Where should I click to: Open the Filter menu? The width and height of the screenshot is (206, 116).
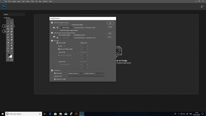click(33, 1)
